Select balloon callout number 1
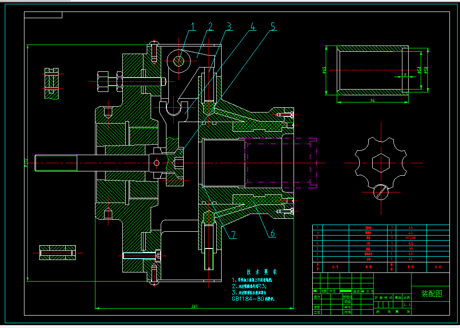The height and width of the screenshot is (328, 460). point(192,26)
